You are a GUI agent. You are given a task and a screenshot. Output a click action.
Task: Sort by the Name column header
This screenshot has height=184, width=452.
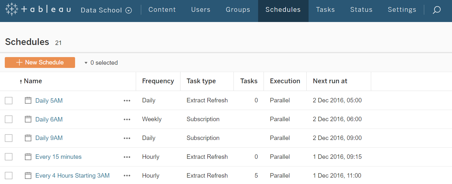(x=33, y=81)
